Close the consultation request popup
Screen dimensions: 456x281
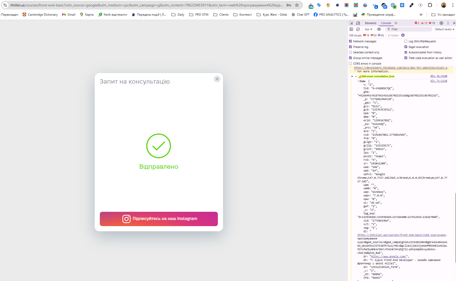(x=217, y=79)
